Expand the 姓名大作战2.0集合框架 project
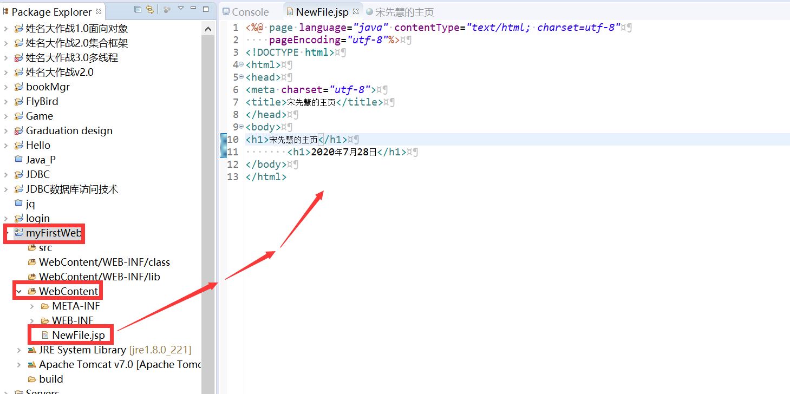 6,43
